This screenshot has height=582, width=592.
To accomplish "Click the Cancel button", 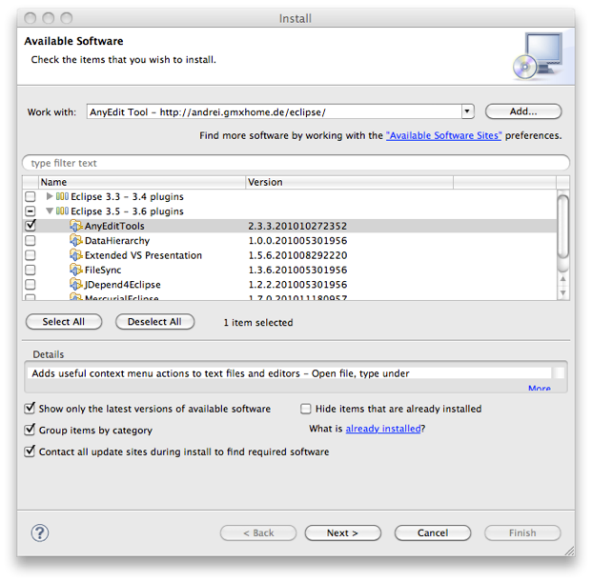I will (x=433, y=532).
